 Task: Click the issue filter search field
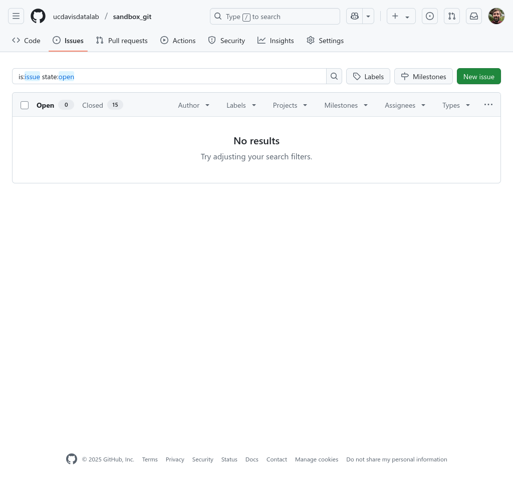(x=170, y=77)
